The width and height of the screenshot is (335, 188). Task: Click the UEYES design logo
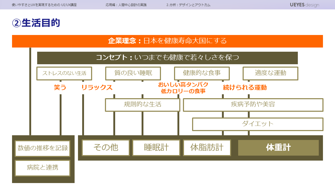tap(304, 5)
